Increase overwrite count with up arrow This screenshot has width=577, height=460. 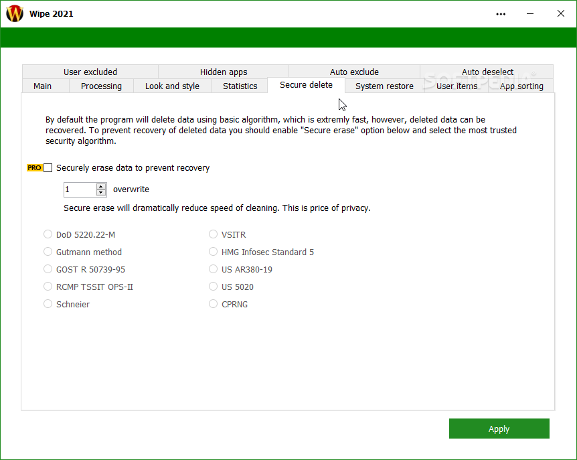click(101, 187)
